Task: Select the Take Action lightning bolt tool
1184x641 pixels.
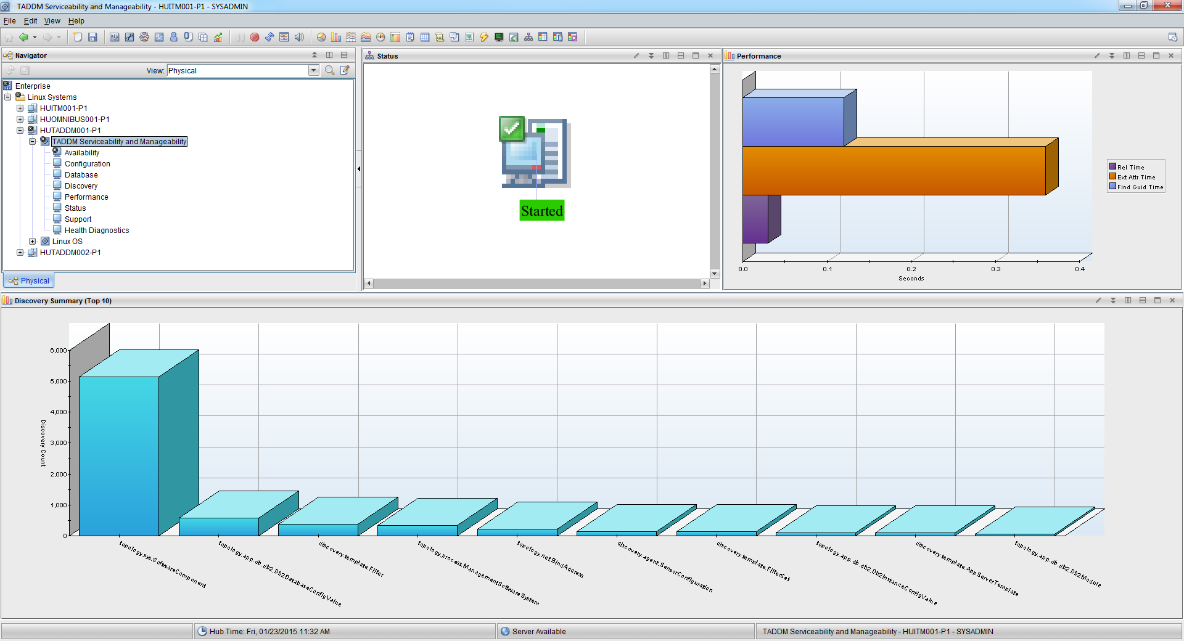Action: click(484, 37)
